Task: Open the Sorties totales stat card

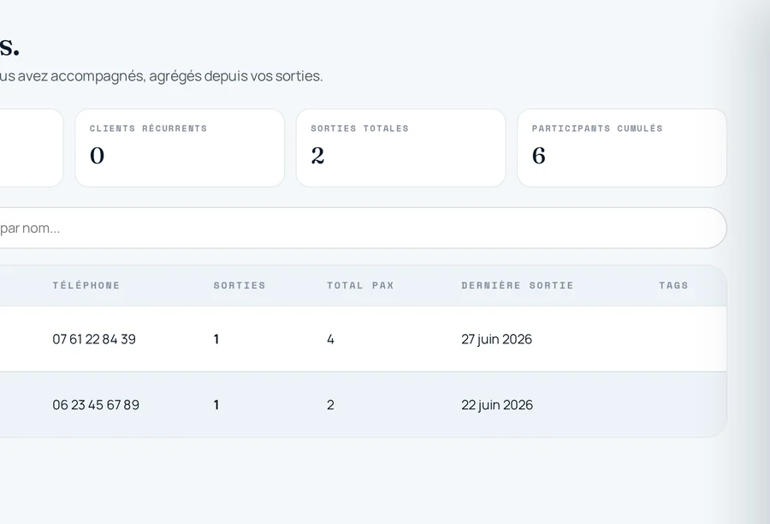Action: [x=400, y=148]
